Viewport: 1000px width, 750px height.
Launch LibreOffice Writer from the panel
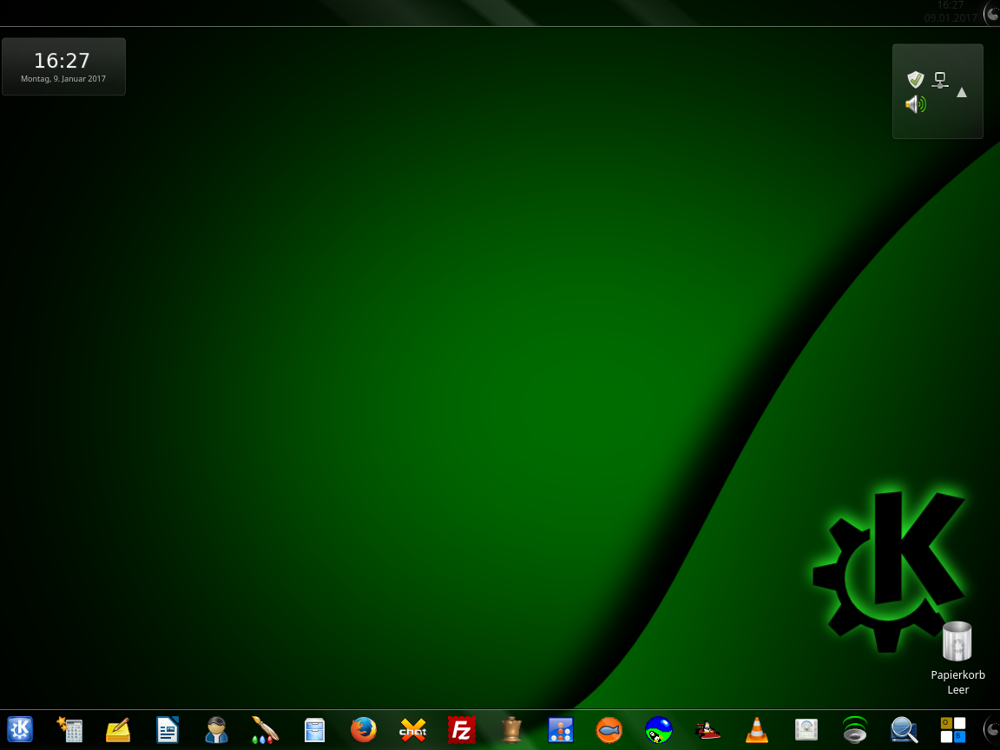(x=168, y=729)
